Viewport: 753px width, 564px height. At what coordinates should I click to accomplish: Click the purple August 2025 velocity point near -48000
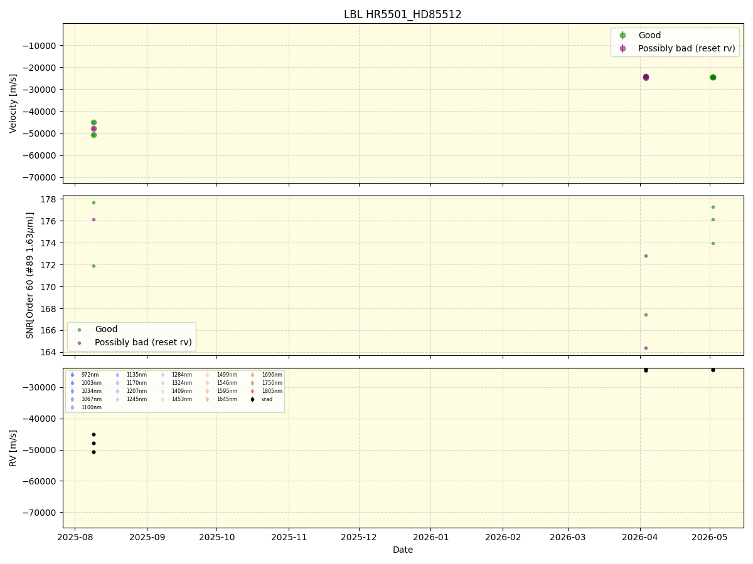93,128
